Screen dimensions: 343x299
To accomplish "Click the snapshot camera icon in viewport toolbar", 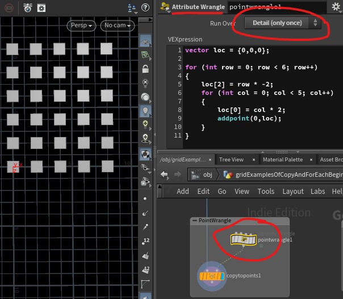I will 27,7.
